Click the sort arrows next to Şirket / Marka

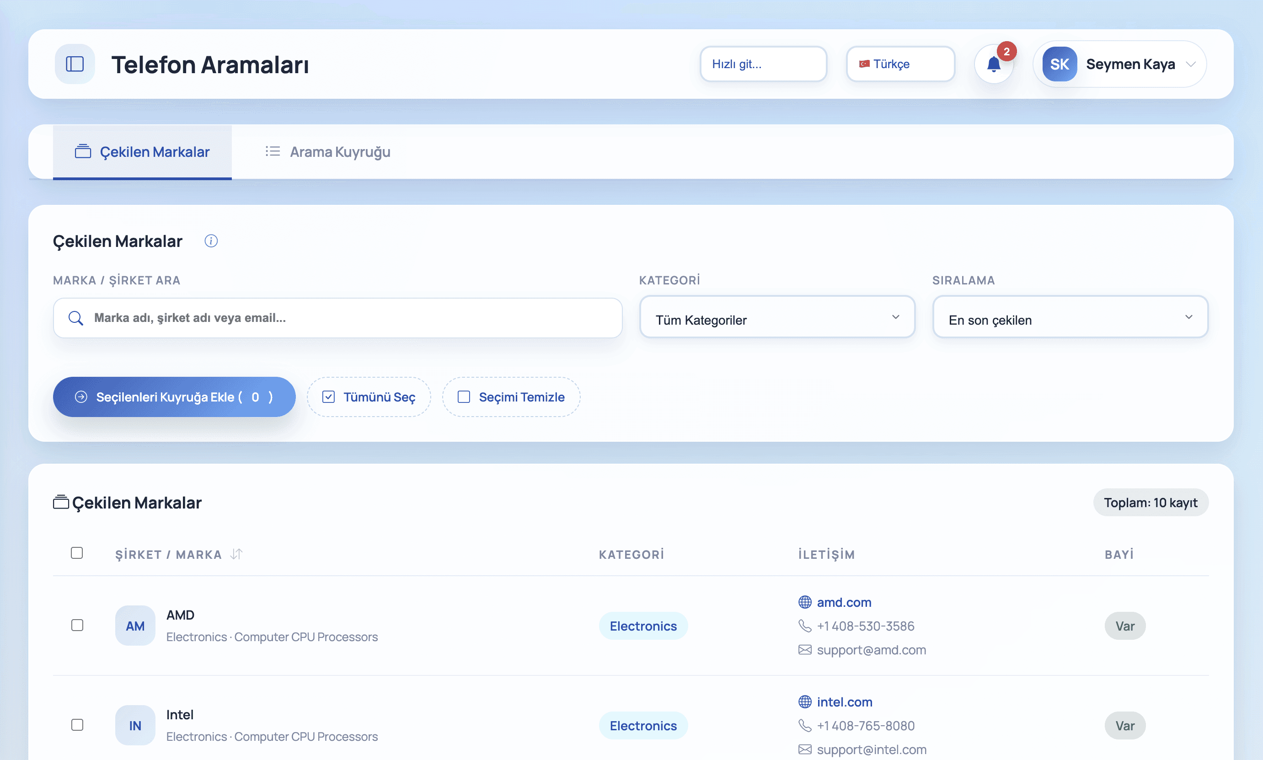(236, 554)
